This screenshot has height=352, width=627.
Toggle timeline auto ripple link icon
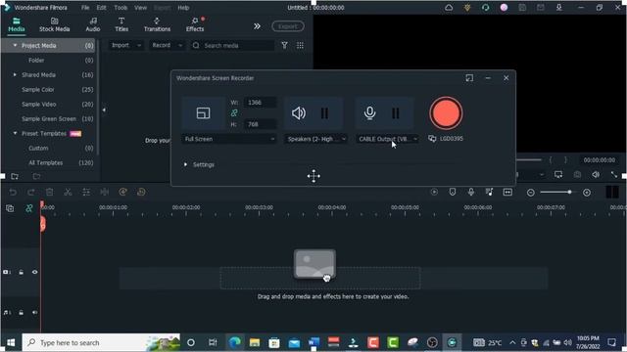pyautogui.click(x=28, y=208)
